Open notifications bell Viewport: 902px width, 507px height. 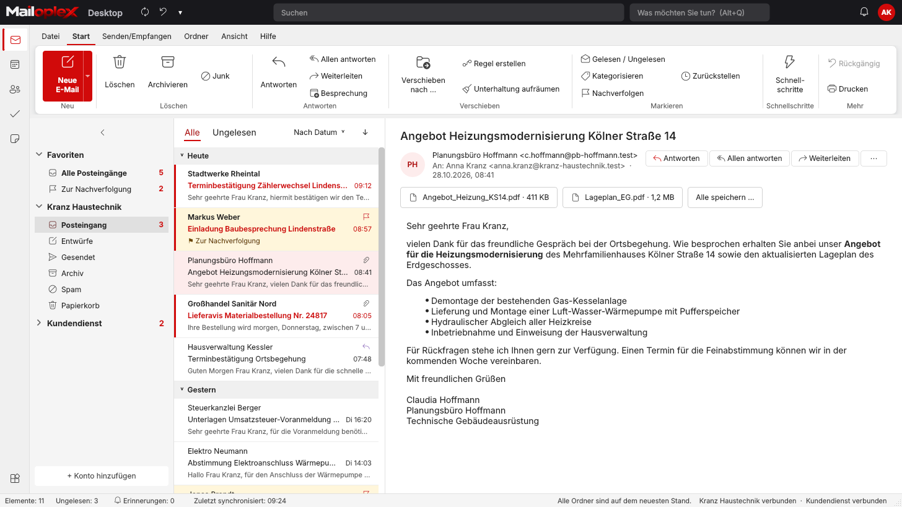point(864,12)
